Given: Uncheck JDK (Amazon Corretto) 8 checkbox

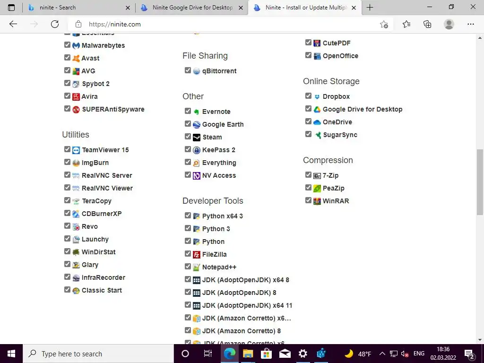Looking at the screenshot, I should point(188,330).
